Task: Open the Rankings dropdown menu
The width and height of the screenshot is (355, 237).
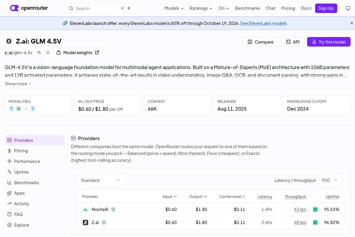Action: [x=201, y=8]
